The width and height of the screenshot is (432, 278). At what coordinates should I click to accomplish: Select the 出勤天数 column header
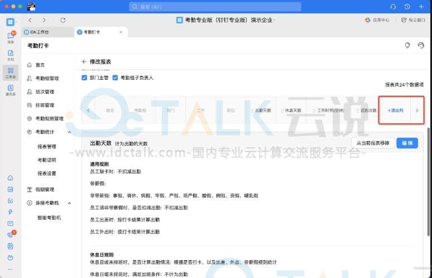pyautogui.click(x=261, y=111)
